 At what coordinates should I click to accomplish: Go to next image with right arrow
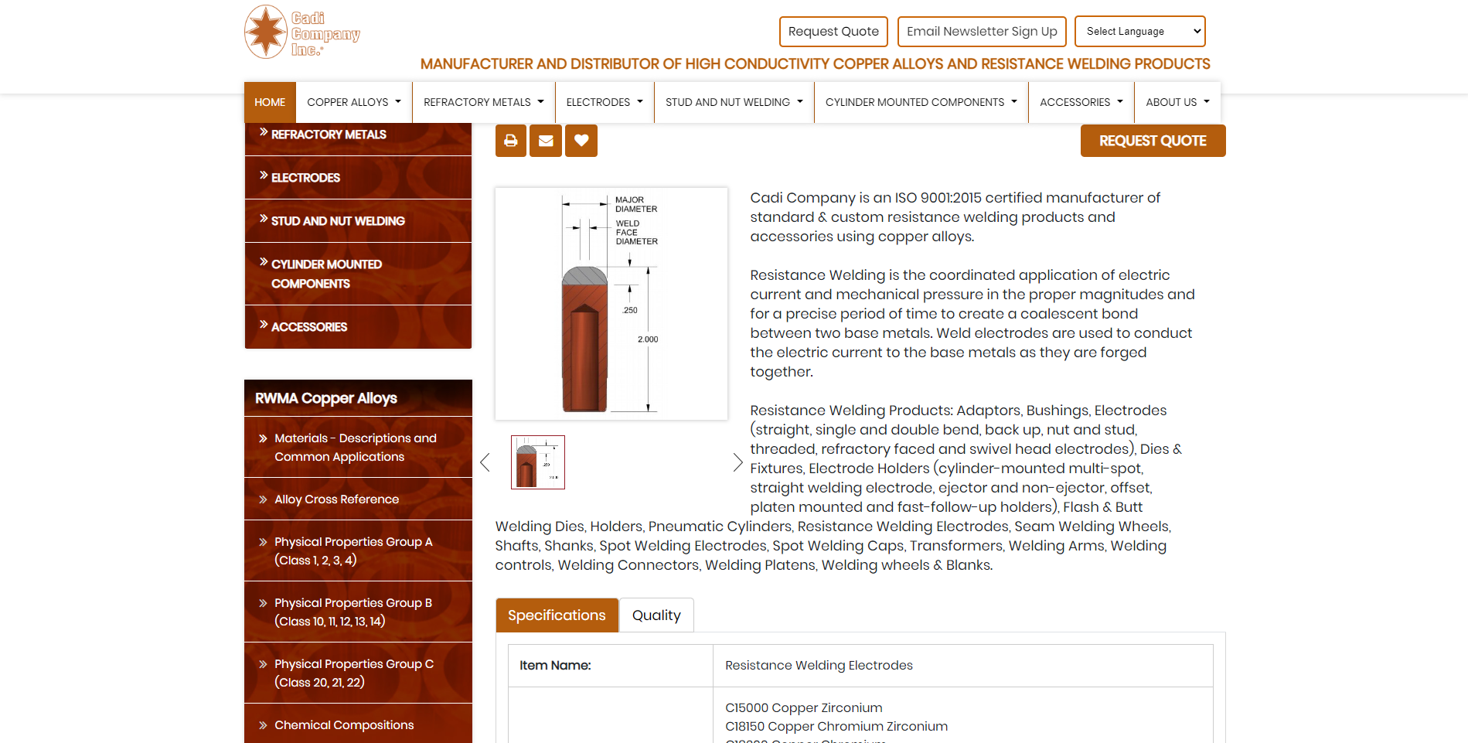click(737, 462)
